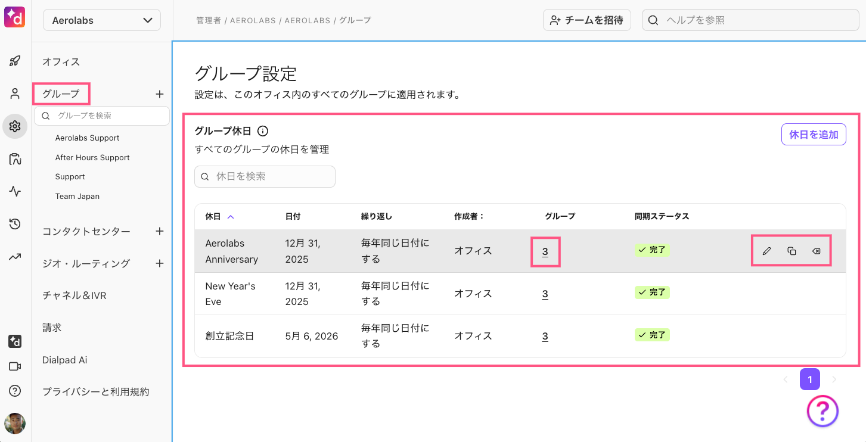Open the floating purple help button
This screenshot has width=866, height=442.
[x=822, y=410]
